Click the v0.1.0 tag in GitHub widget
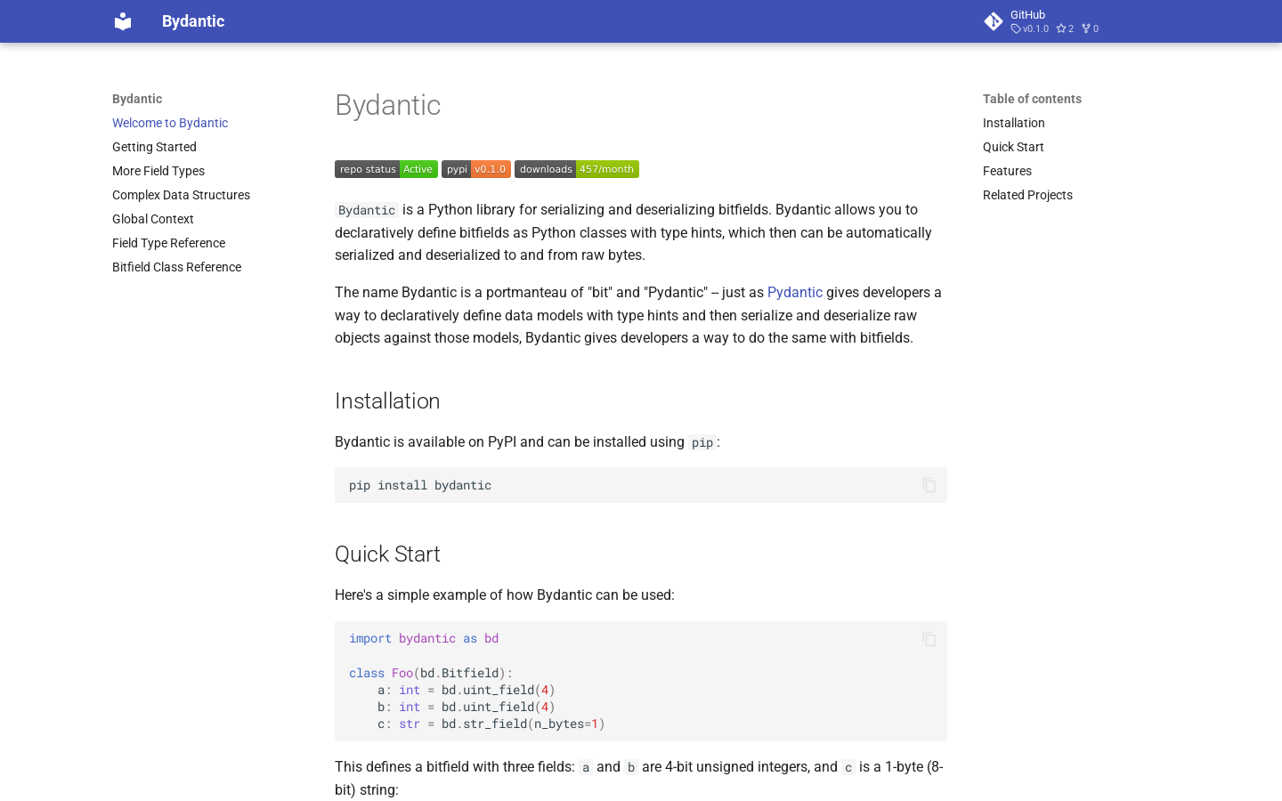The height and width of the screenshot is (801, 1282). tap(1030, 28)
